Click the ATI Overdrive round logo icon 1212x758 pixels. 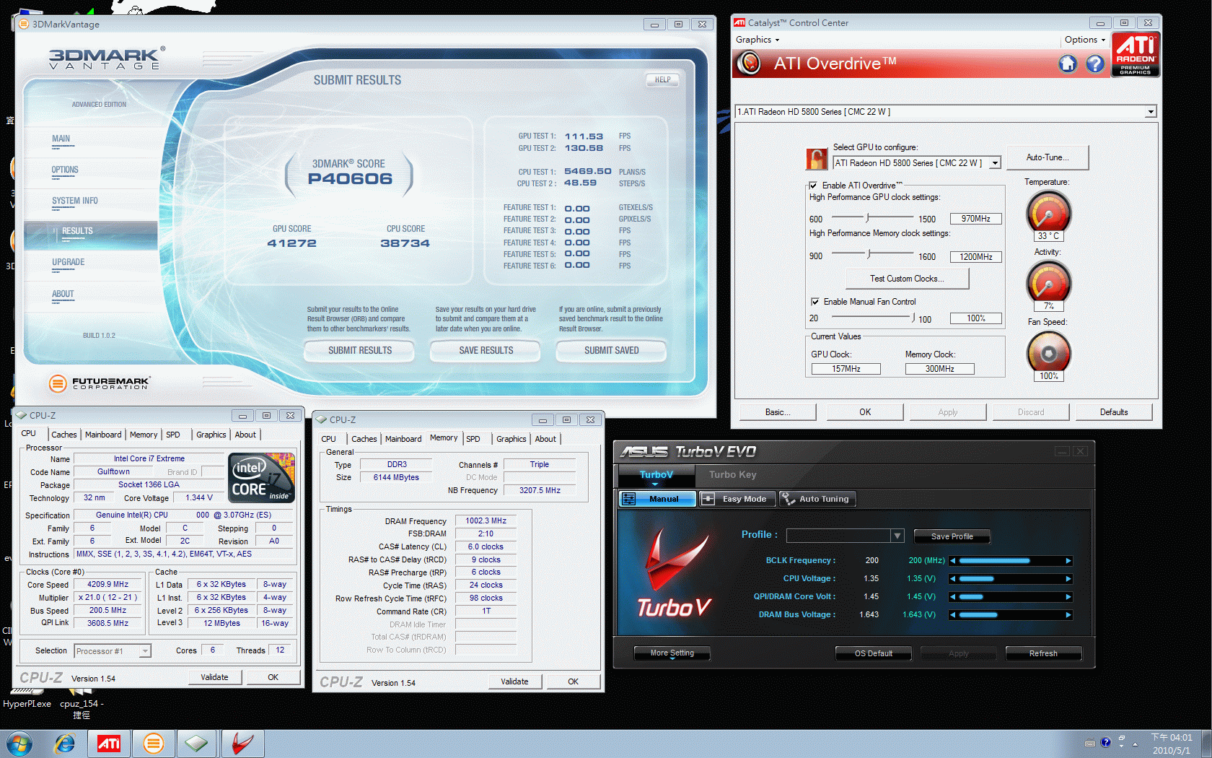750,64
